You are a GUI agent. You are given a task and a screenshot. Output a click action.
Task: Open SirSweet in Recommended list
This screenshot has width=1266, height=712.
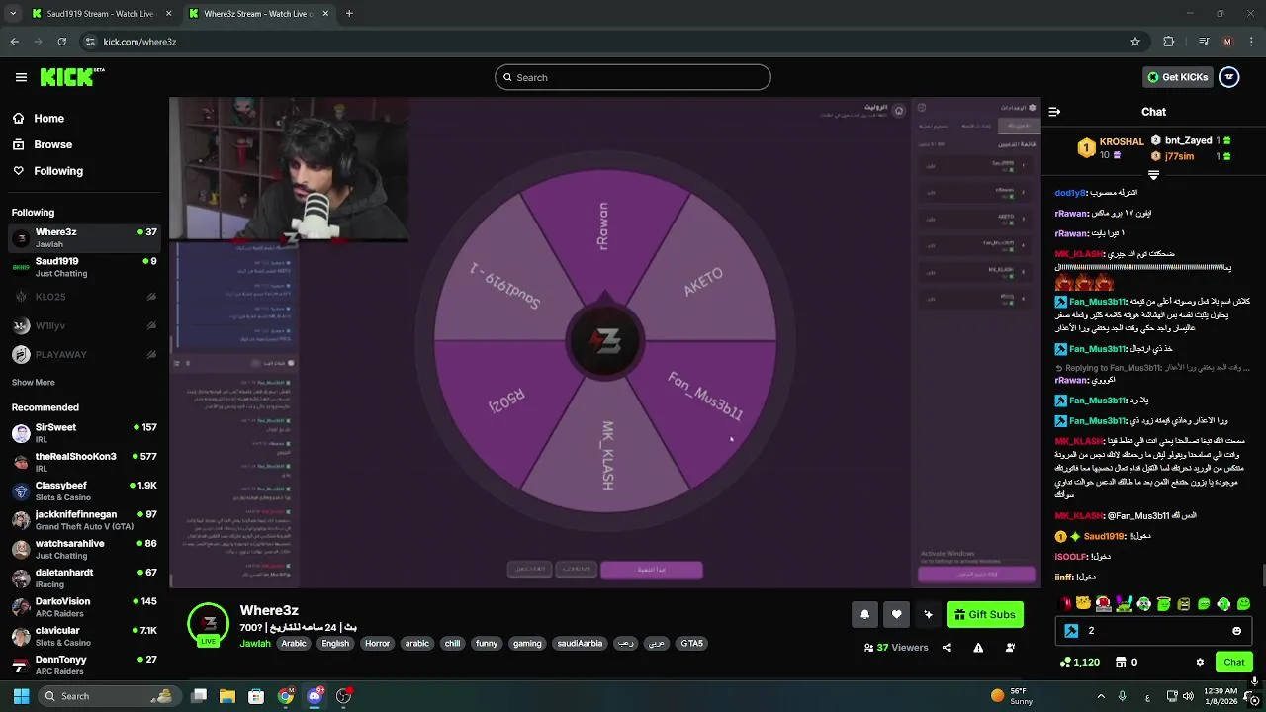click(x=84, y=433)
